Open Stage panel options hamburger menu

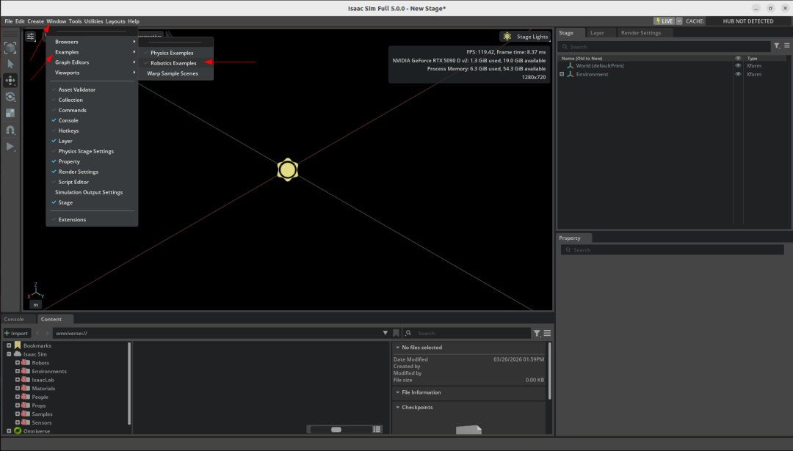tap(787, 46)
